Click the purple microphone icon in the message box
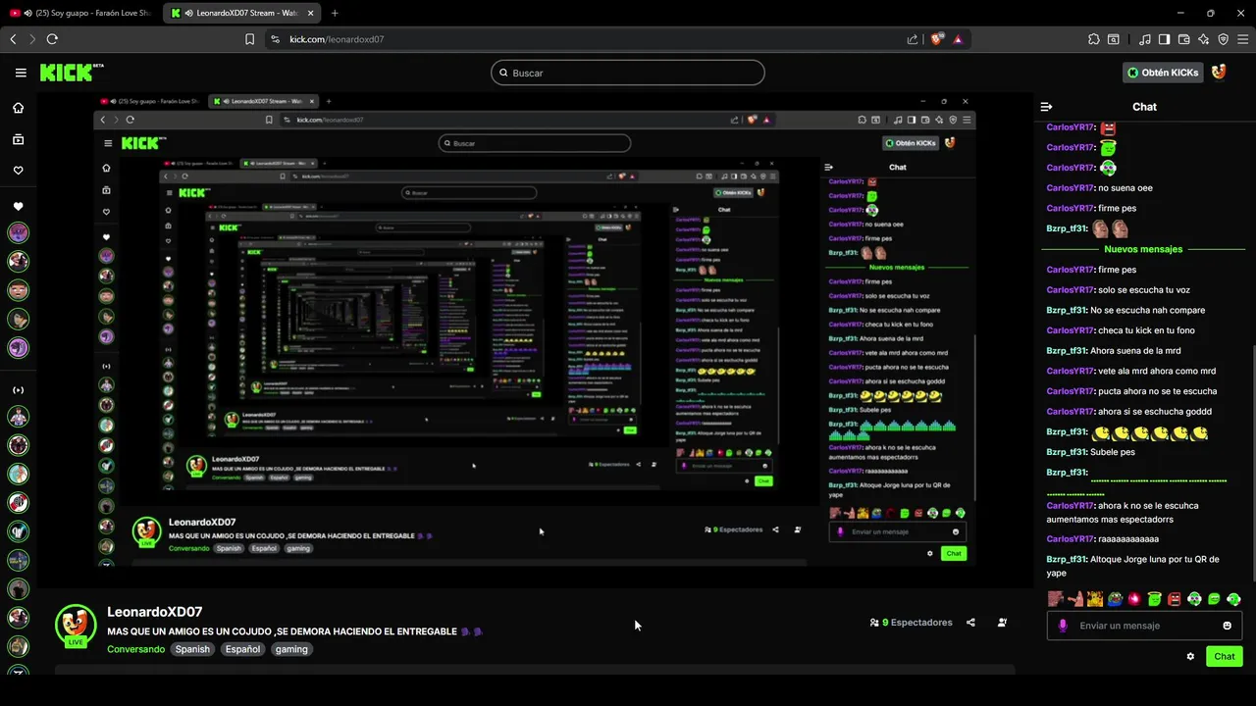Image resolution: width=1256 pixels, height=706 pixels. (1063, 626)
